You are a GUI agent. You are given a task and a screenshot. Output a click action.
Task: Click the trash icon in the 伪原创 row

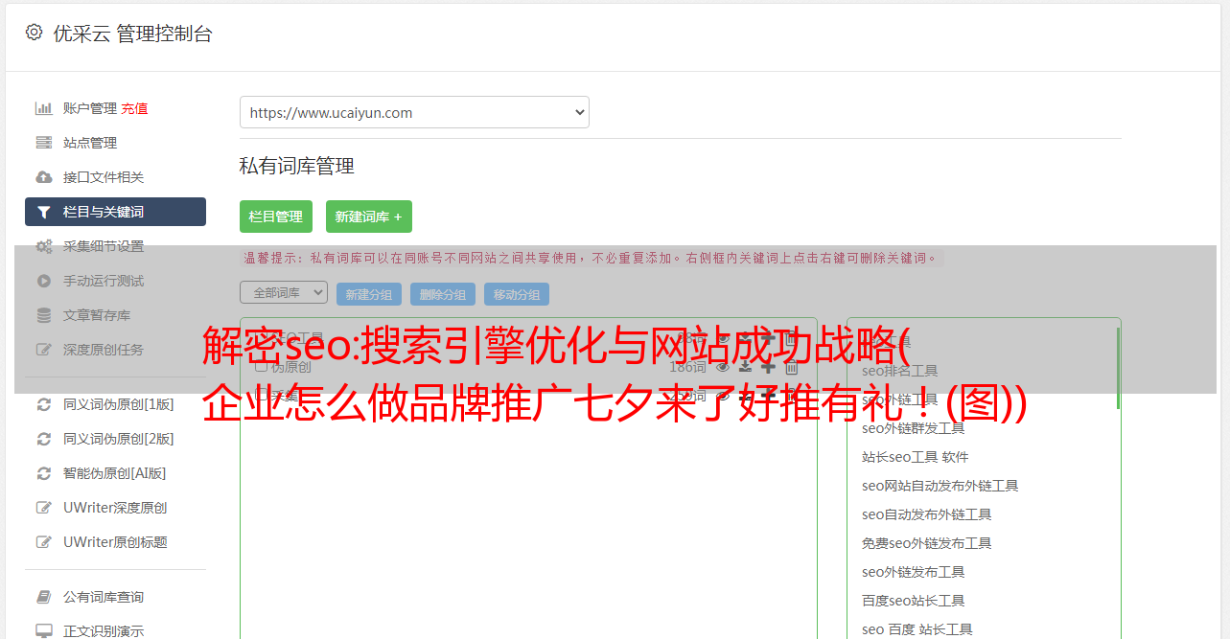(x=792, y=367)
